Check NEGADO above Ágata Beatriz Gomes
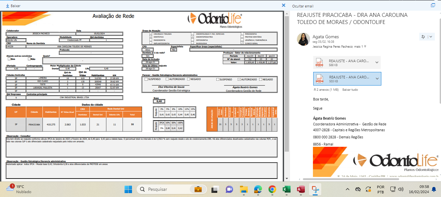 260,79
